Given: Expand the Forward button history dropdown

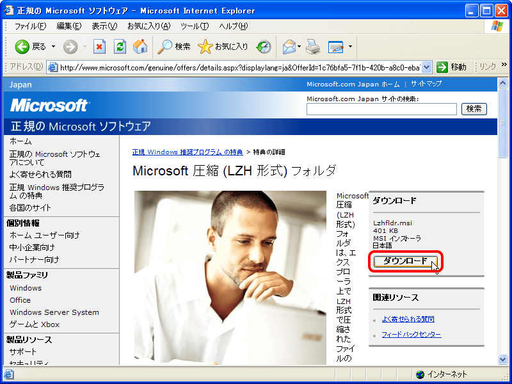Looking at the screenshot, I should (x=84, y=47).
